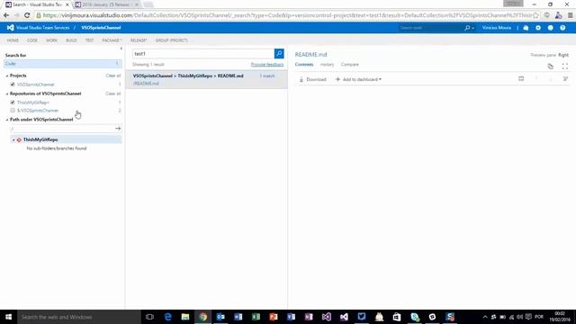Click the help question mark icon

point(562,28)
